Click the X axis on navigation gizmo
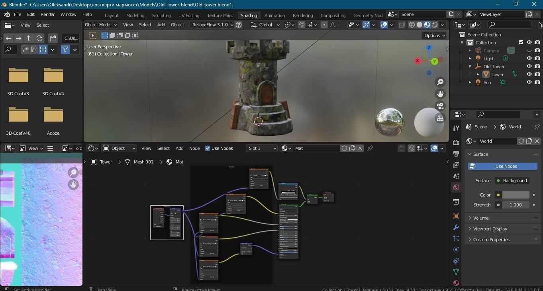 click(417, 61)
